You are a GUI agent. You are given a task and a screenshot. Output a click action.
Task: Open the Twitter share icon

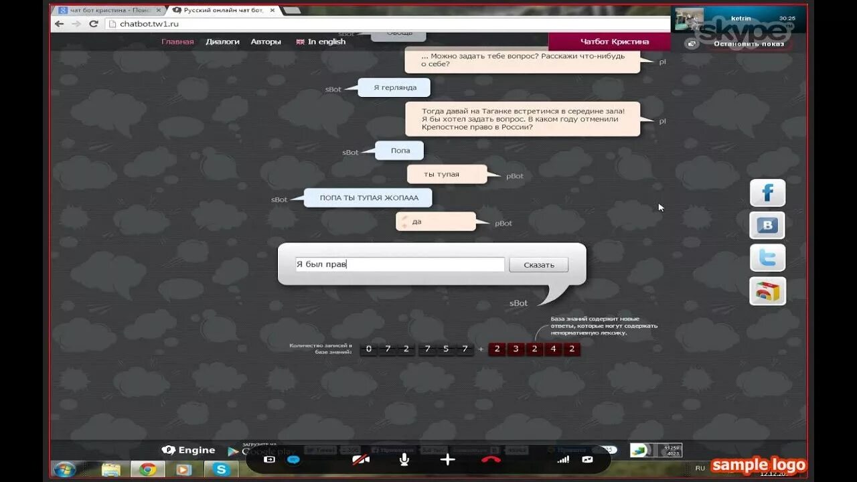click(x=767, y=258)
